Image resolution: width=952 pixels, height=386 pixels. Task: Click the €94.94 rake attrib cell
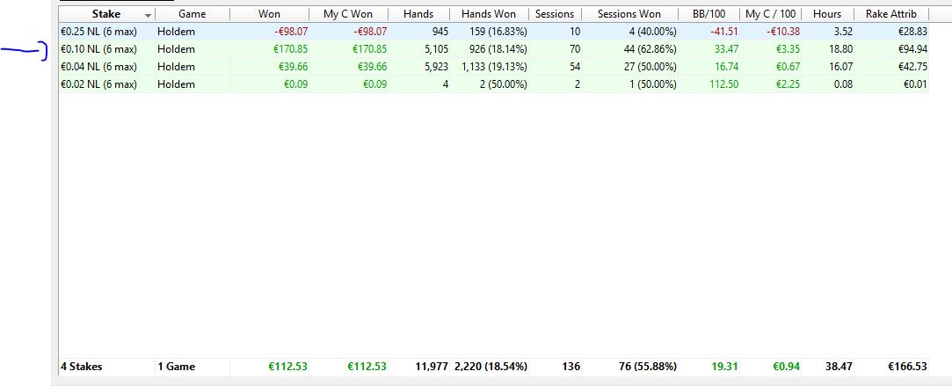912,49
